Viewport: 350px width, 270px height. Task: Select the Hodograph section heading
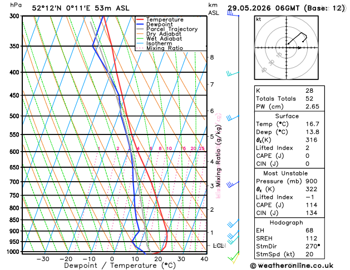pos(286,223)
